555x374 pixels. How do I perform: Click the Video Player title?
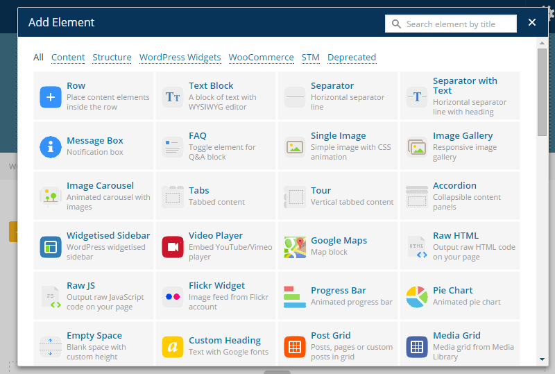click(216, 235)
